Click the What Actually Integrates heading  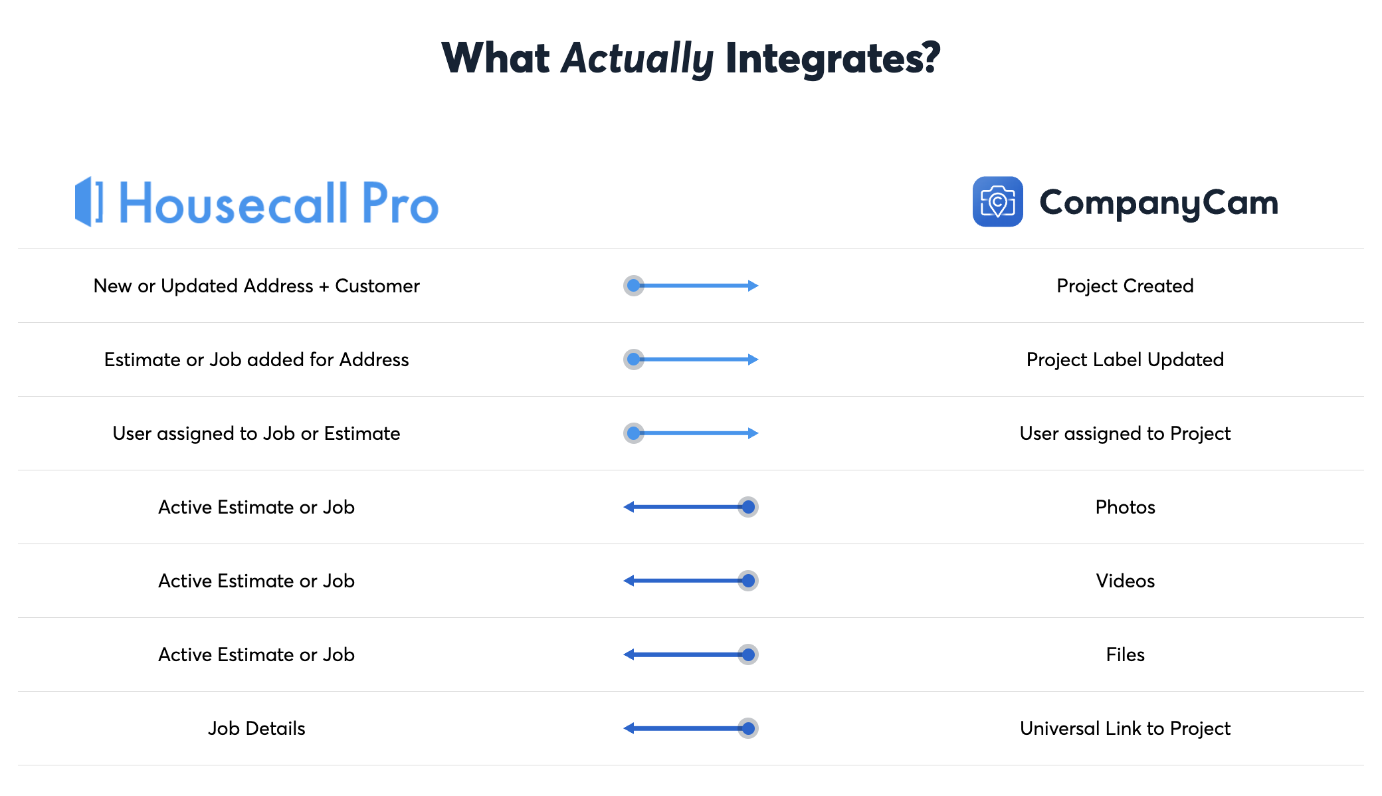pyautogui.click(x=691, y=58)
